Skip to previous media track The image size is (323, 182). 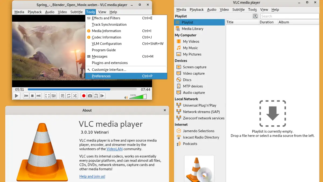[x=26, y=96]
